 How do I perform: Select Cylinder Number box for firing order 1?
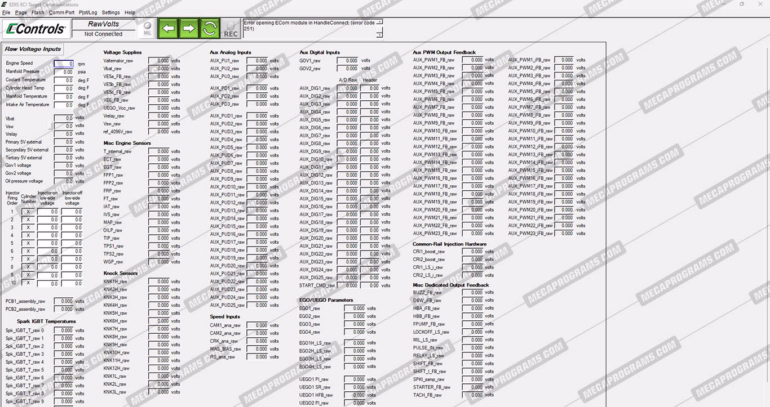(28, 212)
